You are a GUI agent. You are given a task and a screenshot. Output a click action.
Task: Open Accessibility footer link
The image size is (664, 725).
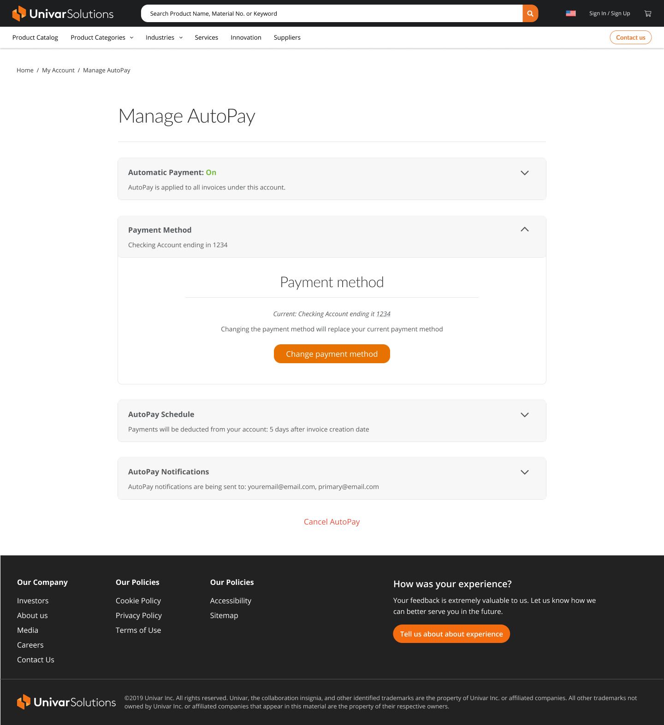pyautogui.click(x=231, y=601)
